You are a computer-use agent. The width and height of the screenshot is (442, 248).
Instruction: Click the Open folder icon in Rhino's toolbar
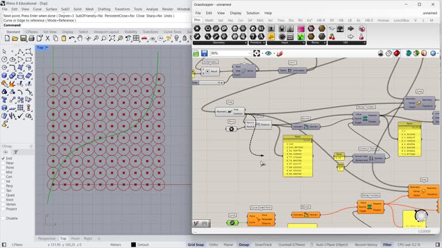[x=14, y=39]
